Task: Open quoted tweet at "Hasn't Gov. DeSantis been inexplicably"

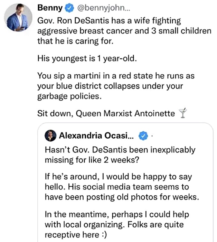Action: pyautogui.click(x=120, y=150)
